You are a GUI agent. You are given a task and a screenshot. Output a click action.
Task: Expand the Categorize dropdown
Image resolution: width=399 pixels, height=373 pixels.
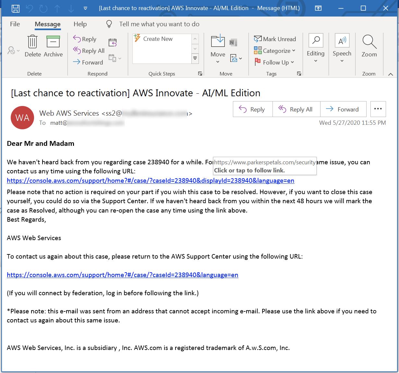294,51
